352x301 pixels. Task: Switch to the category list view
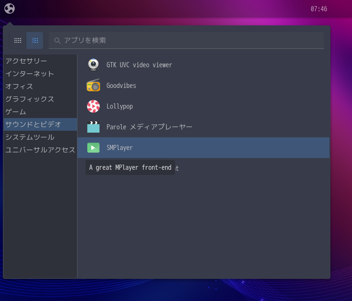[35, 40]
